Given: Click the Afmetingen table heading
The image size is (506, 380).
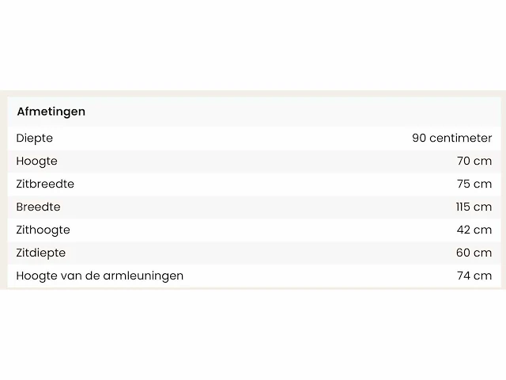Looking at the screenshot, I should 51,112.
